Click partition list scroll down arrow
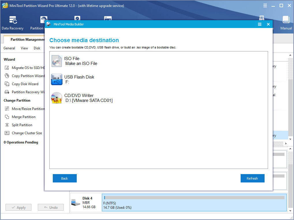 pyautogui.click(x=290, y=139)
